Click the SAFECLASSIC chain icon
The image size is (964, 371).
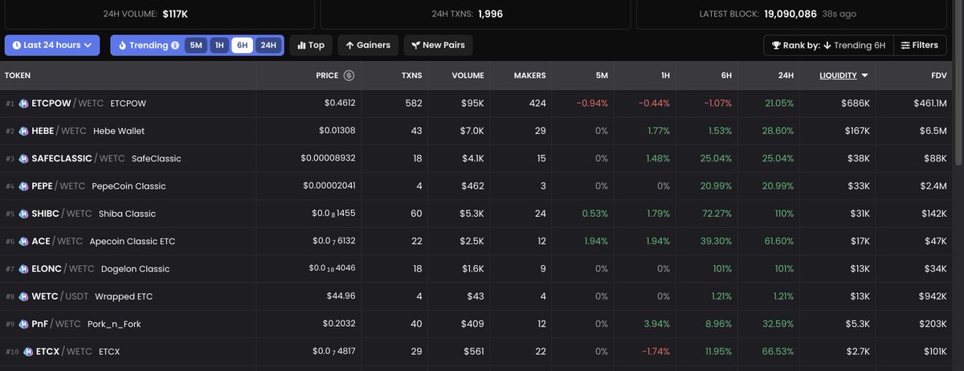click(x=23, y=159)
